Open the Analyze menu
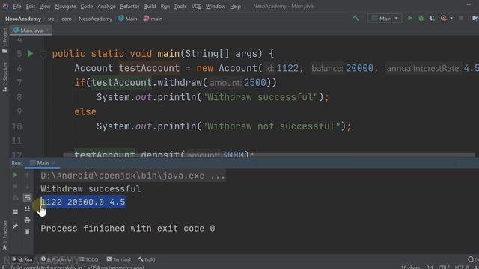This screenshot has height=269, width=479. point(106,7)
